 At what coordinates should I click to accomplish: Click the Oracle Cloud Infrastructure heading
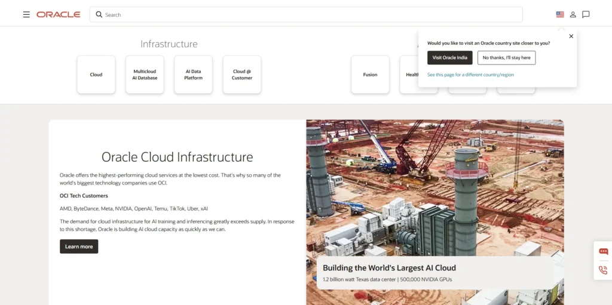pos(177,157)
